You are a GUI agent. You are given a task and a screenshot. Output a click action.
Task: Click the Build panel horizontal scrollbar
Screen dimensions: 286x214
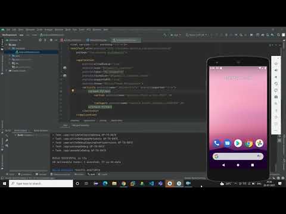click(x=29, y=171)
